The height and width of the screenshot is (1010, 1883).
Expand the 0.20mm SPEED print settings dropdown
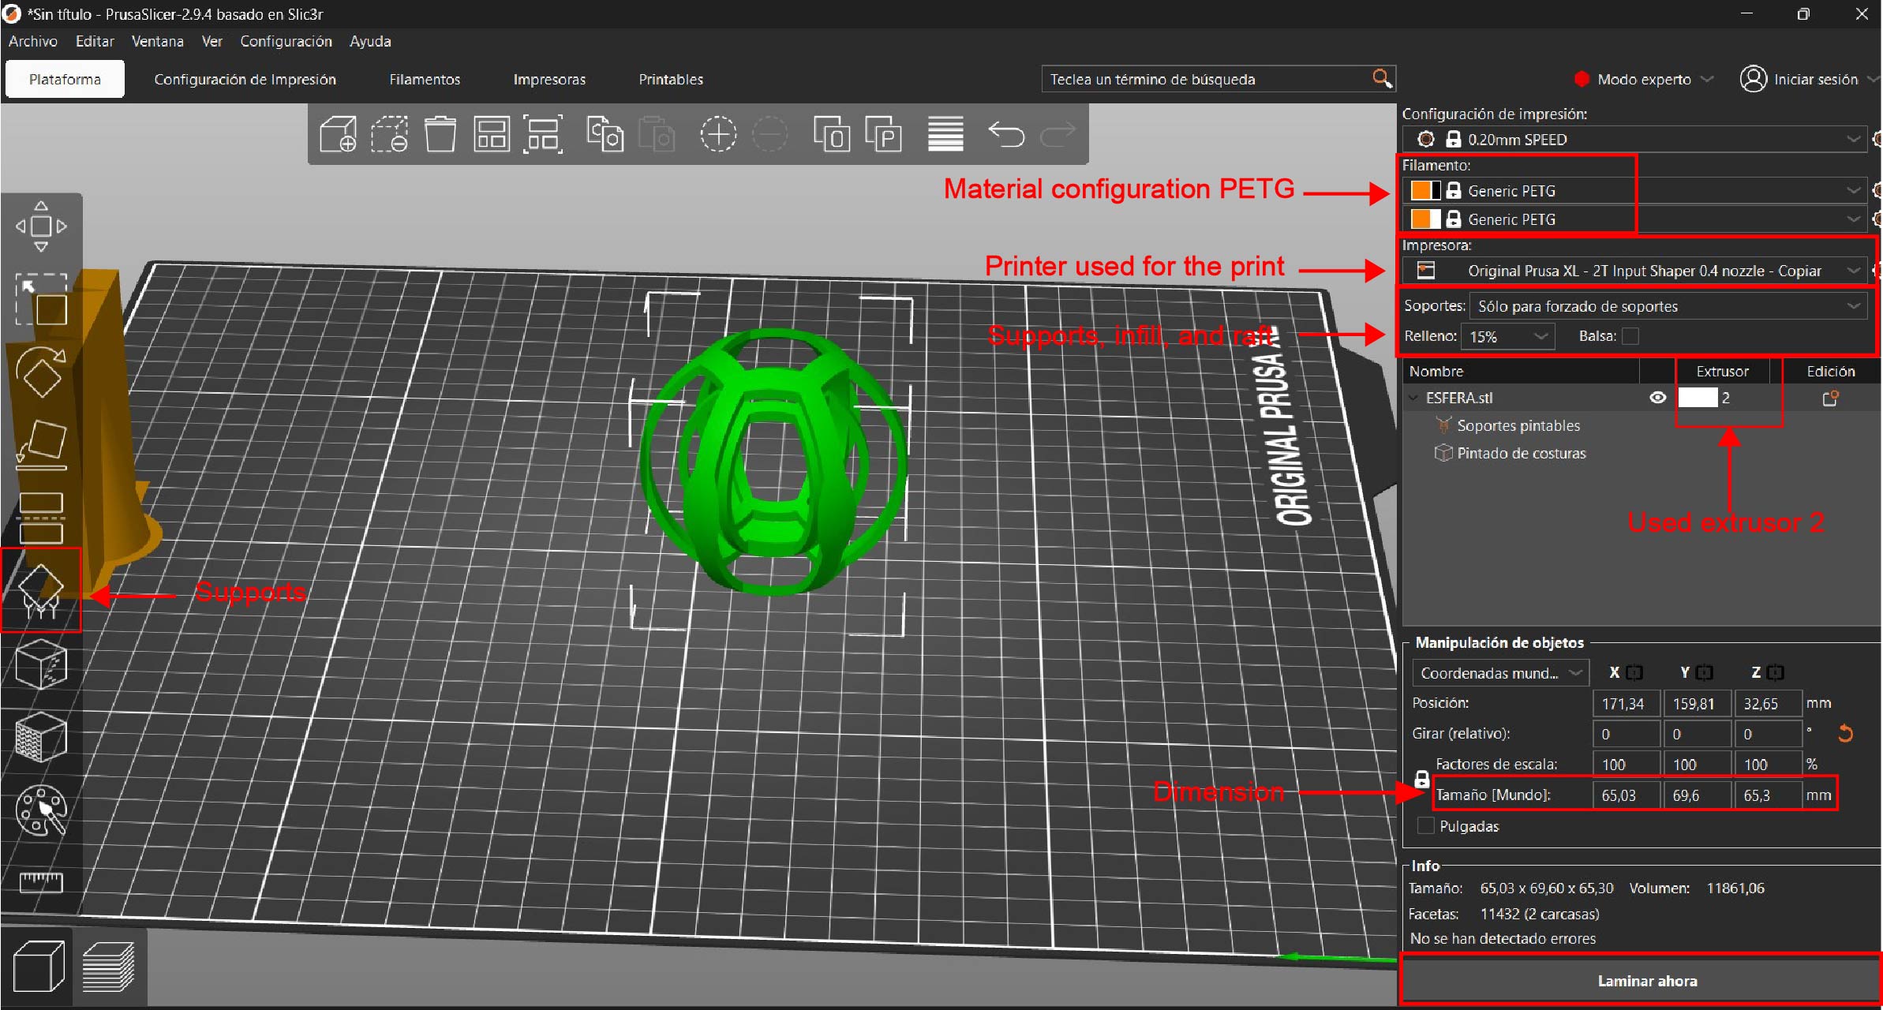click(x=1634, y=140)
